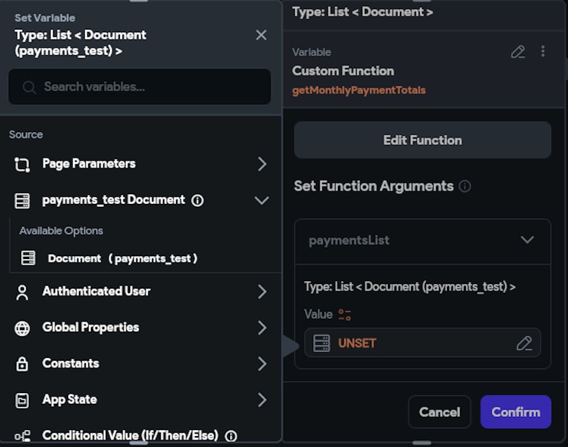Image resolution: width=568 pixels, height=447 pixels.
Task: Close the Set Variable panel
Action: pyautogui.click(x=261, y=35)
